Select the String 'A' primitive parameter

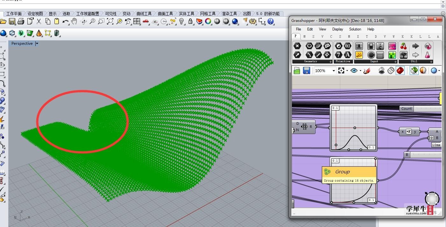(348, 55)
